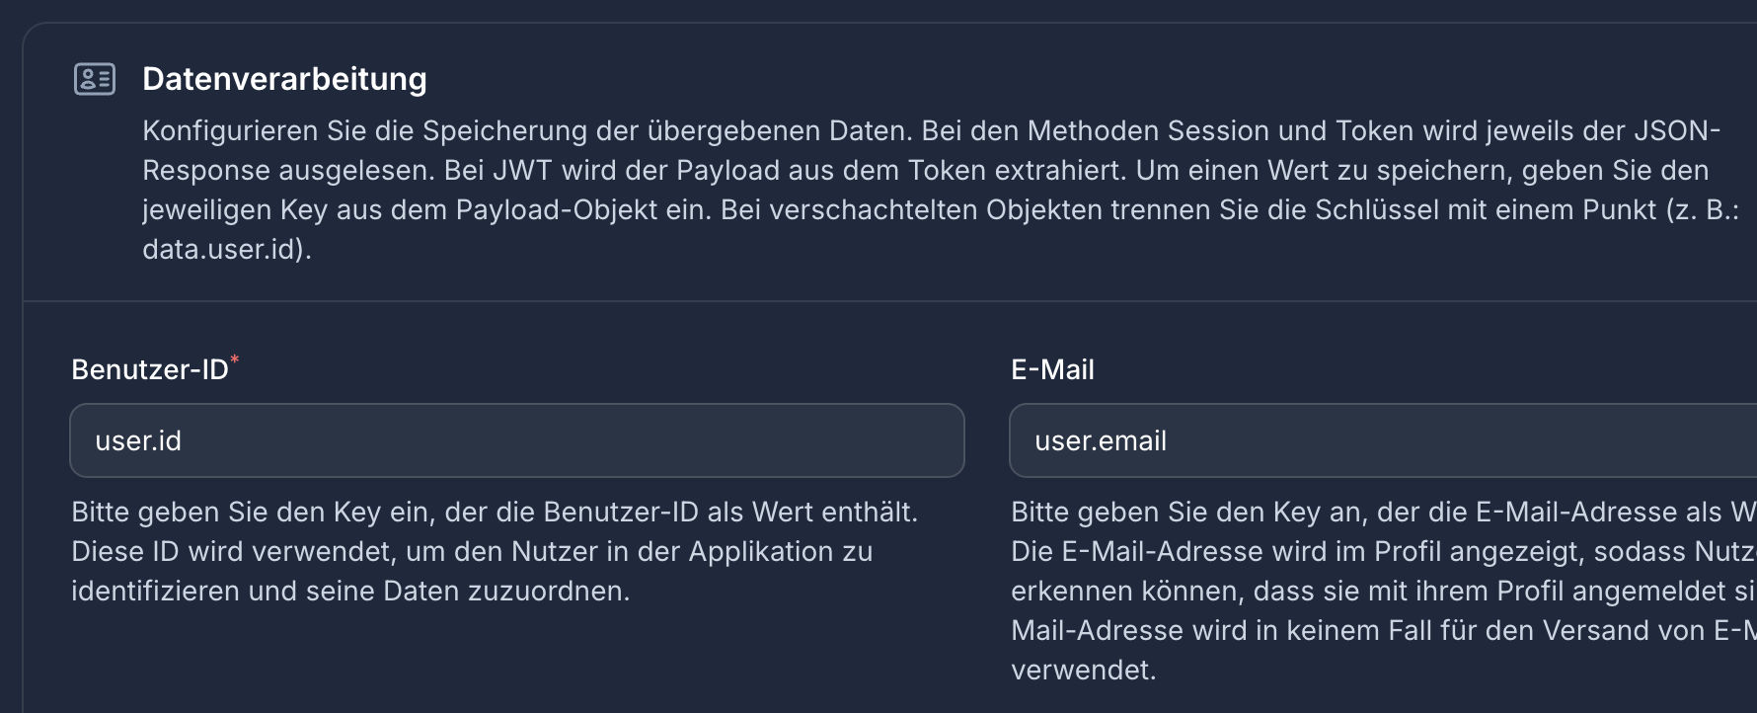Click the contact card icon beside Datenverarbeitung

click(93, 80)
